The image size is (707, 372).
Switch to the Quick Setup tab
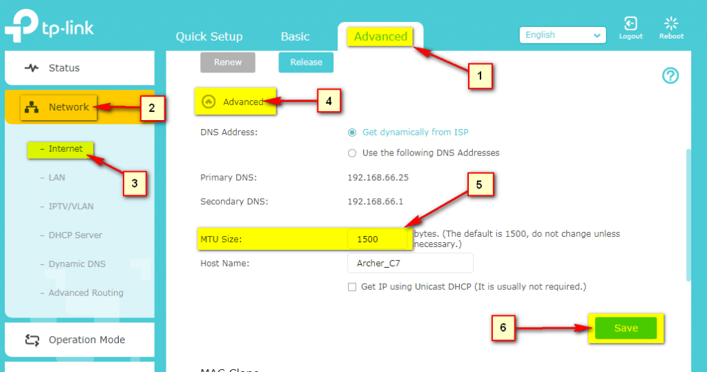209,37
